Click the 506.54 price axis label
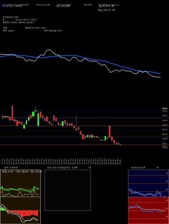Screen dimensions: 169x224 click(165, 134)
